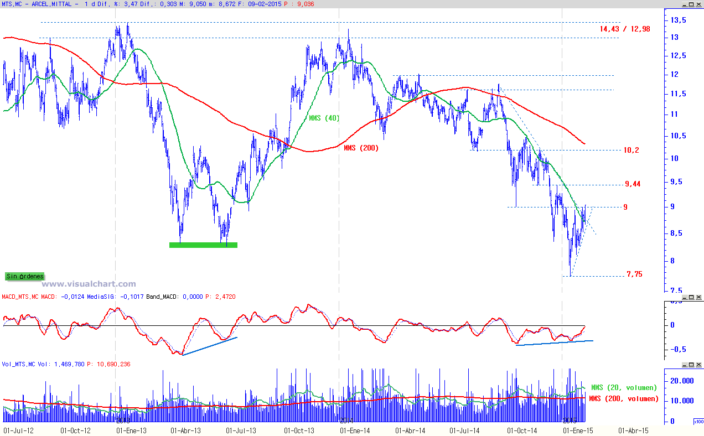Click the 20.000 volume axis value
The width and height of the screenshot is (704, 436).
(x=681, y=381)
